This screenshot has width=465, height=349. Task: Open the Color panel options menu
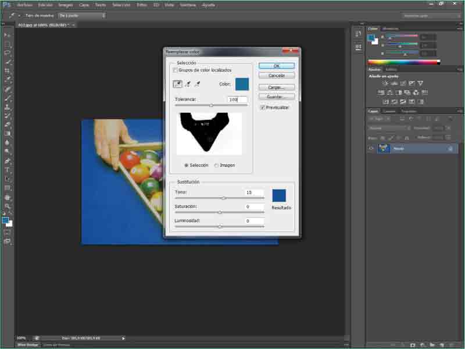(x=460, y=28)
